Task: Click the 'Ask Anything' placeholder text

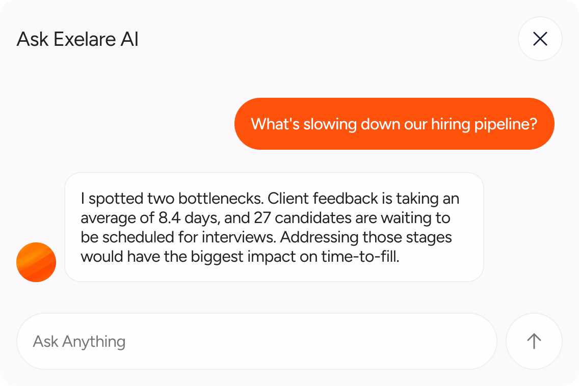Action: point(79,342)
